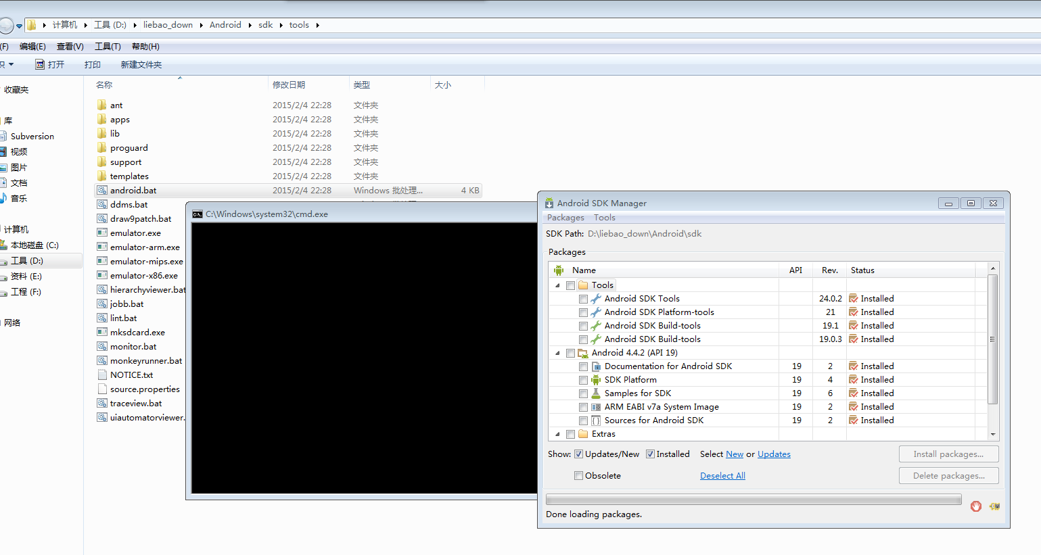The height and width of the screenshot is (555, 1041).
Task: Open dropdown arrow after Android in address bar
Action: pyautogui.click(x=250, y=25)
